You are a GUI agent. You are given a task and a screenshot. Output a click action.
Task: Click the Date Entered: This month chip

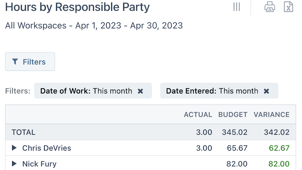[x=219, y=91]
